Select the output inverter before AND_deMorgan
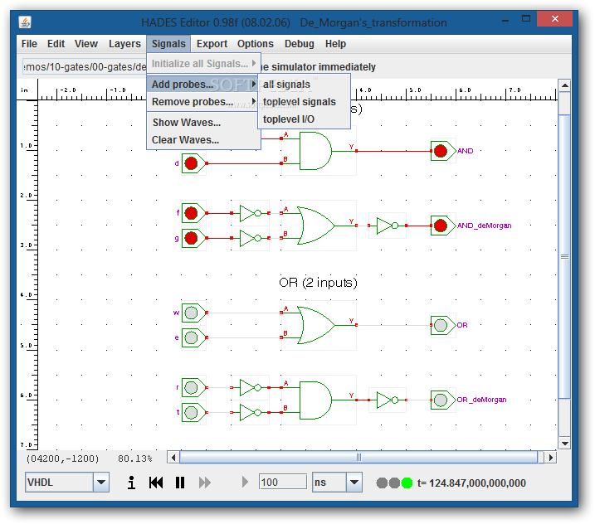The height and width of the screenshot is (524, 595). pos(387,226)
